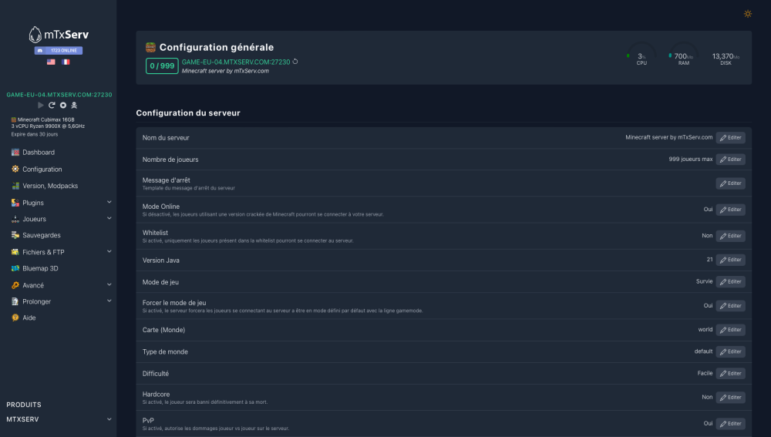Go to Version, Modpacks page
Screen dimensions: 771x437
coord(49,186)
